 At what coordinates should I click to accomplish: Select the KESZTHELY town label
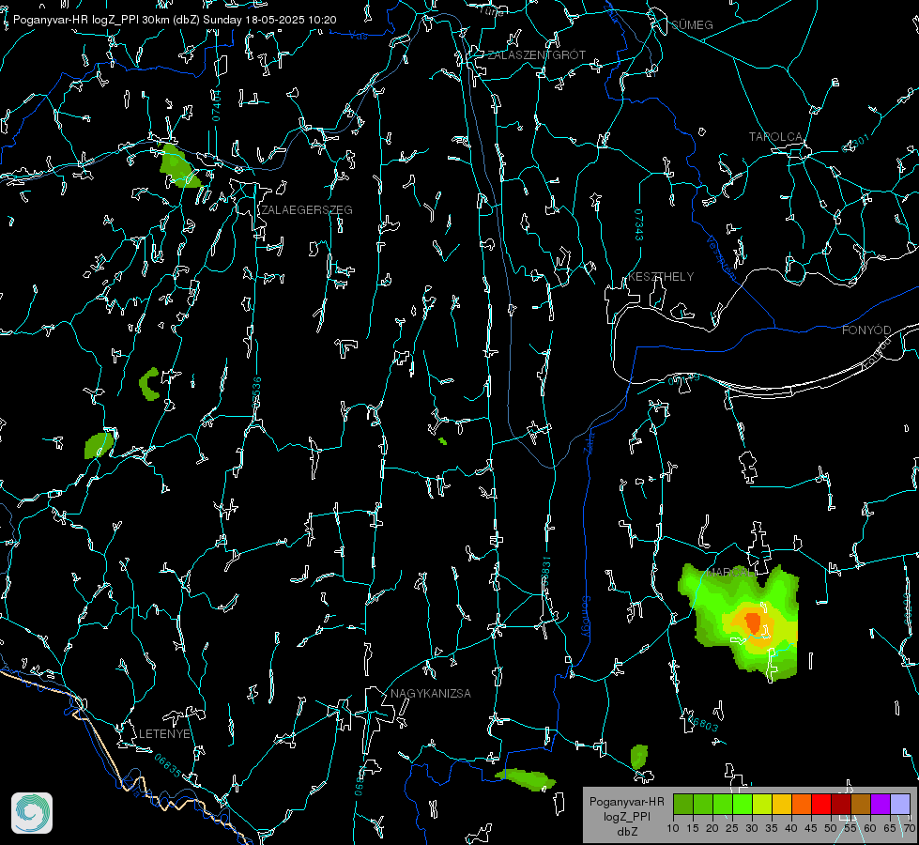661,276
